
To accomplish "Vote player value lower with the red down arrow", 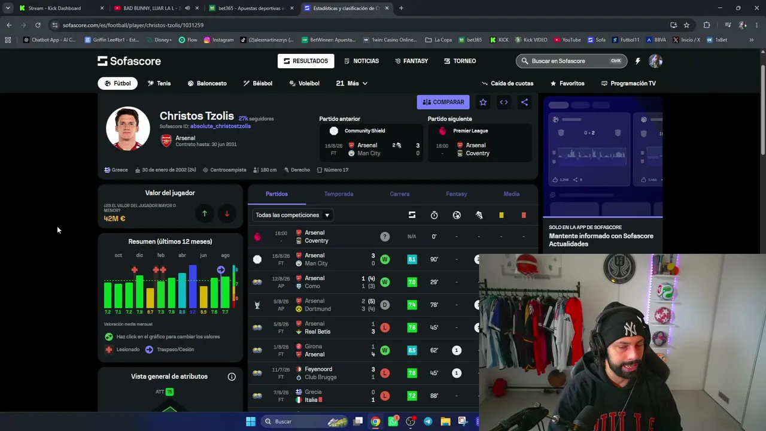I will [x=227, y=214].
